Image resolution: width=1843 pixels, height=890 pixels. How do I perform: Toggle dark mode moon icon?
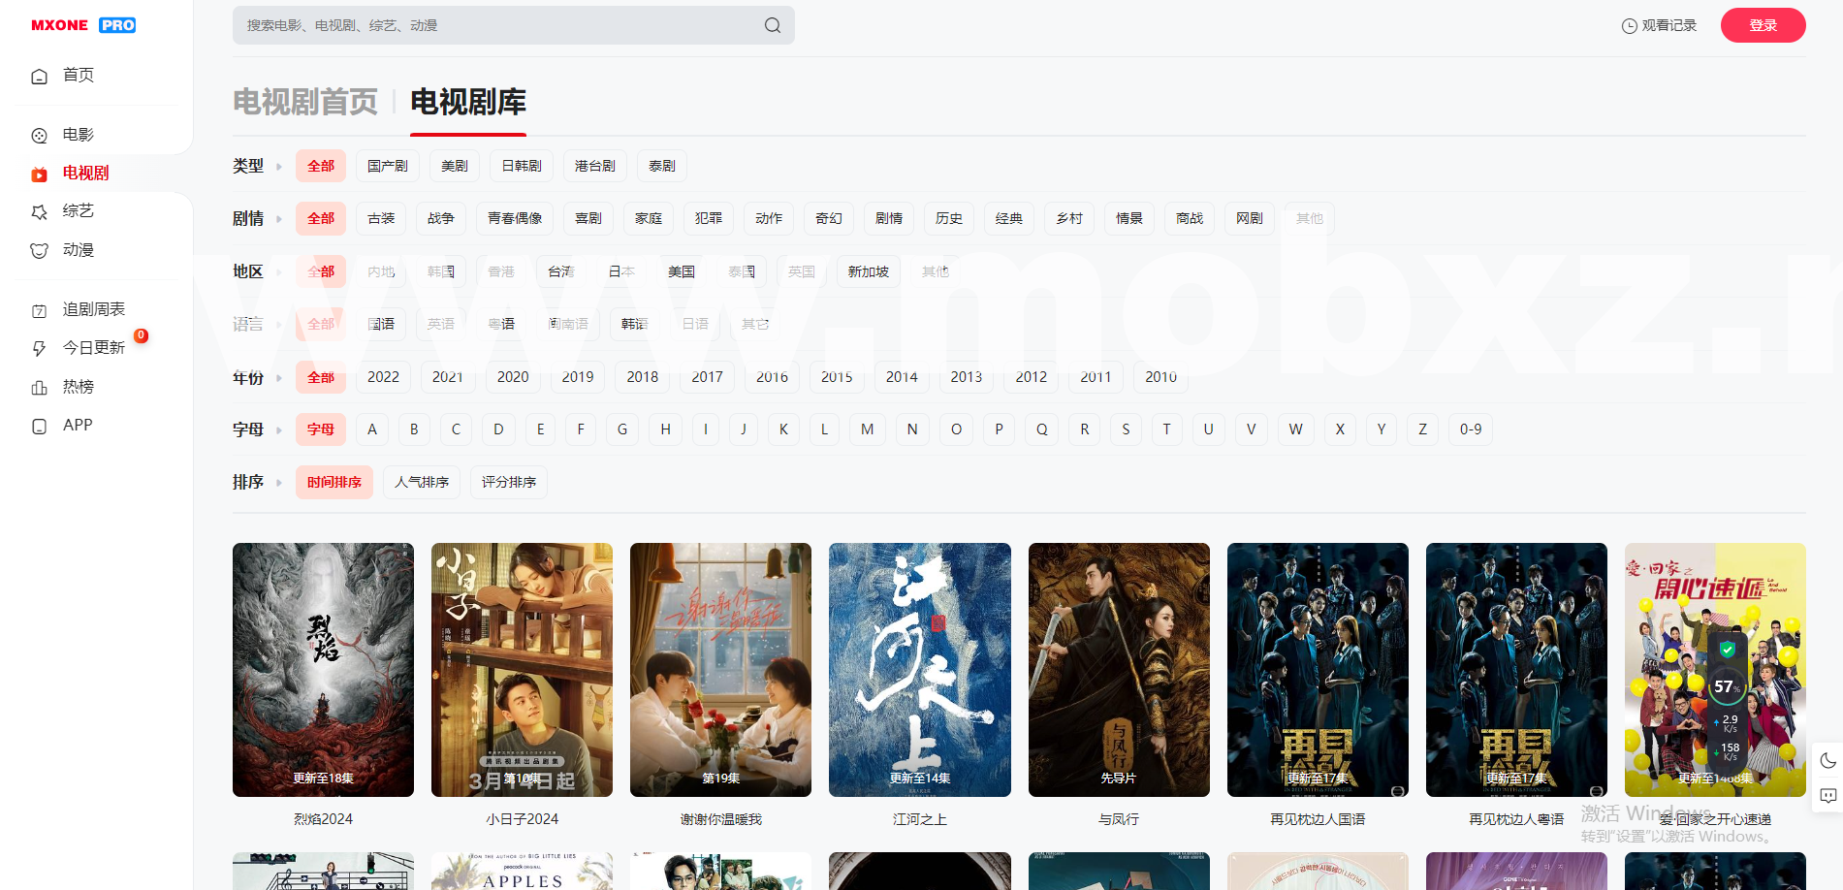click(x=1827, y=760)
